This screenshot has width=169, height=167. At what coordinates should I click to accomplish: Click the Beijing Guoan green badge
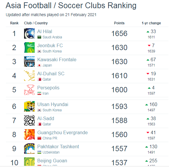point(29,162)
